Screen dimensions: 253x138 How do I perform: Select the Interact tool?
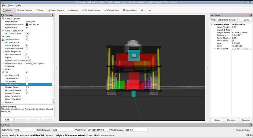[9, 10]
